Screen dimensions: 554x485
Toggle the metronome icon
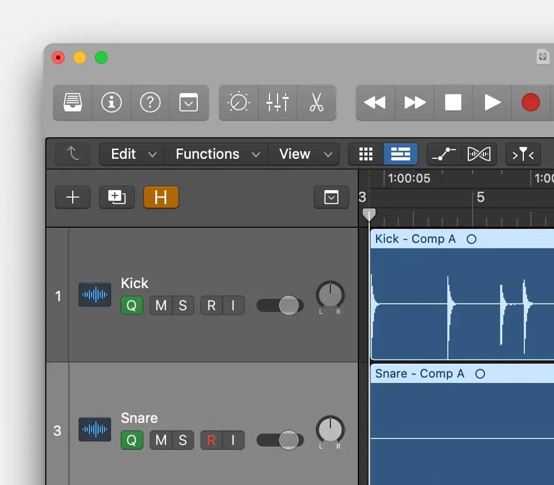click(x=239, y=102)
